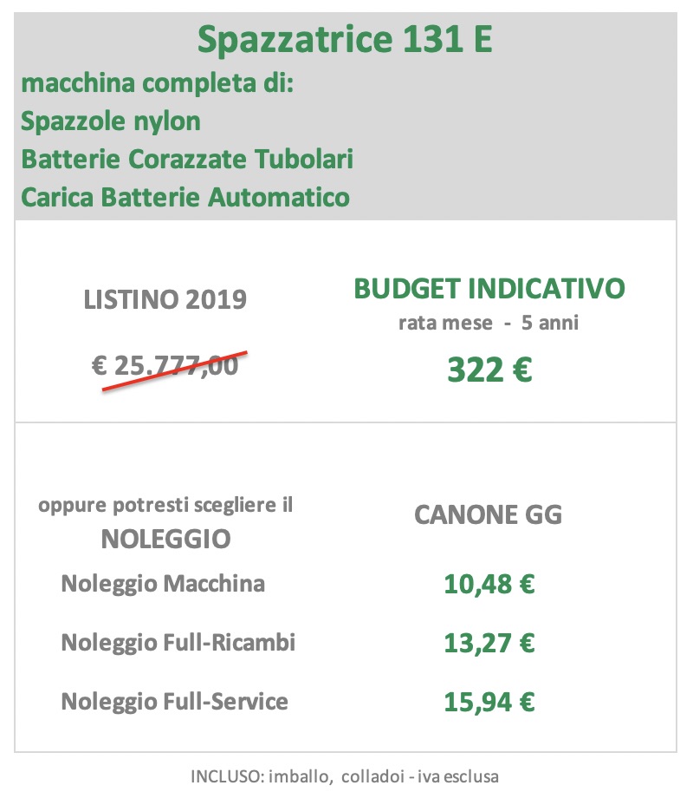Screen dimensions: 693x805
Task: Click the 15,94 € daily fee
Action: [489, 703]
